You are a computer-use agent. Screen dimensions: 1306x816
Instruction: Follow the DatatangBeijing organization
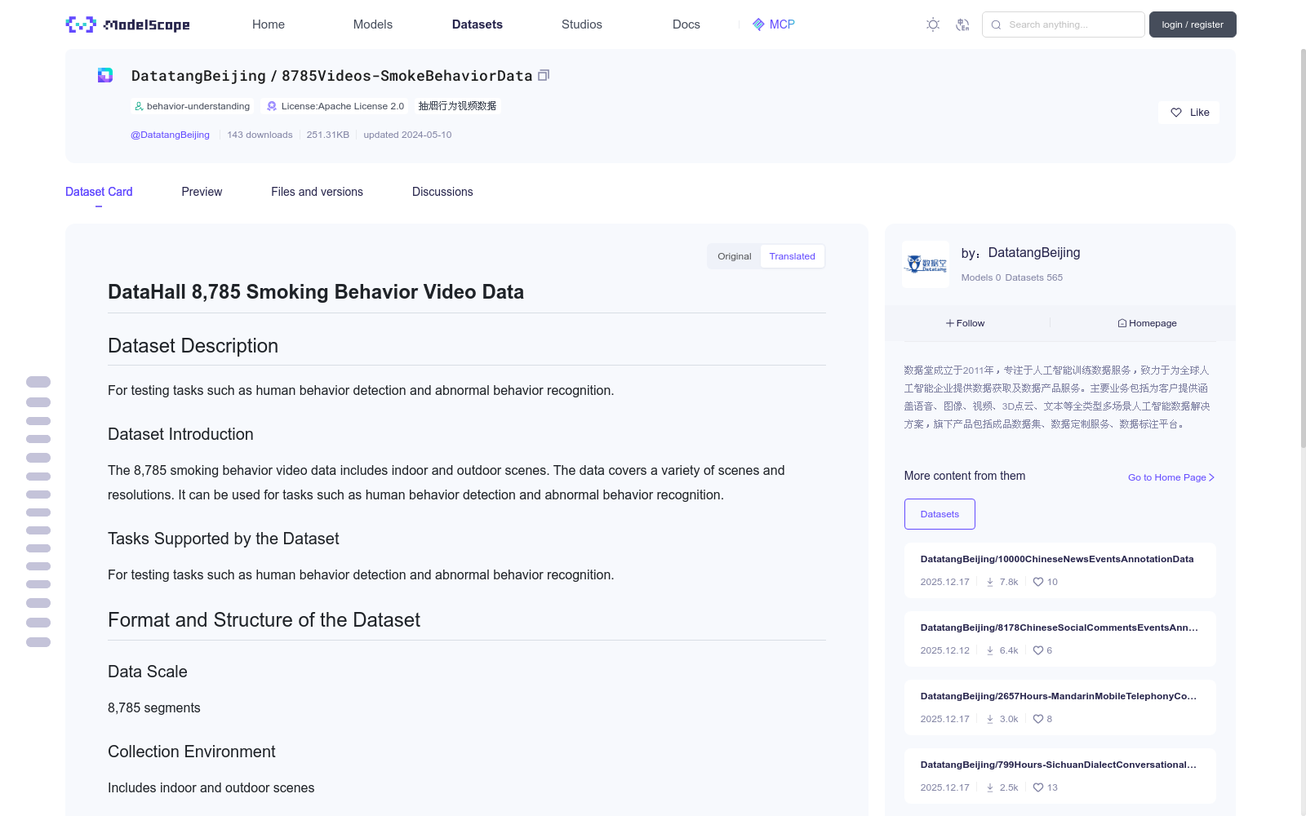click(966, 323)
